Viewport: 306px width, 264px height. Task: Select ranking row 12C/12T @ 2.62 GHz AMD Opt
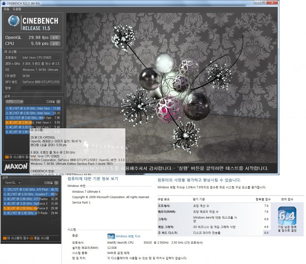coord(33,118)
